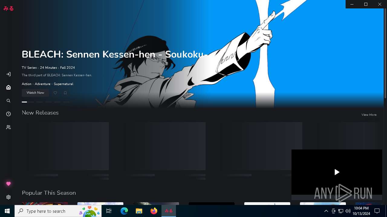Open the Windows Start menu
The image size is (387, 217).
(x=7, y=211)
